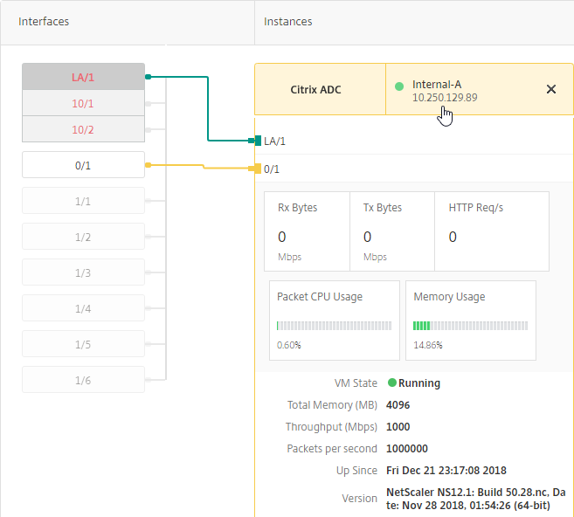Click the LA/1 instance interface label
The width and height of the screenshot is (574, 517).
tap(274, 141)
